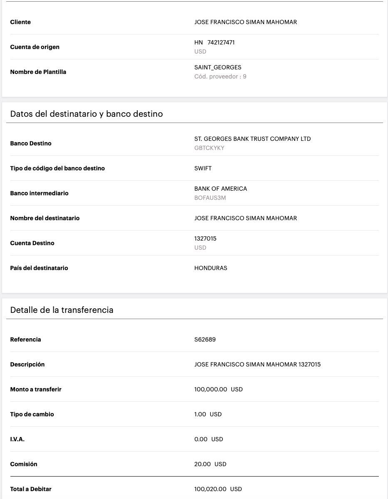Click the 'Cód. proveedor : 9' text
This screenshot has height=499, width=388.
220,76
